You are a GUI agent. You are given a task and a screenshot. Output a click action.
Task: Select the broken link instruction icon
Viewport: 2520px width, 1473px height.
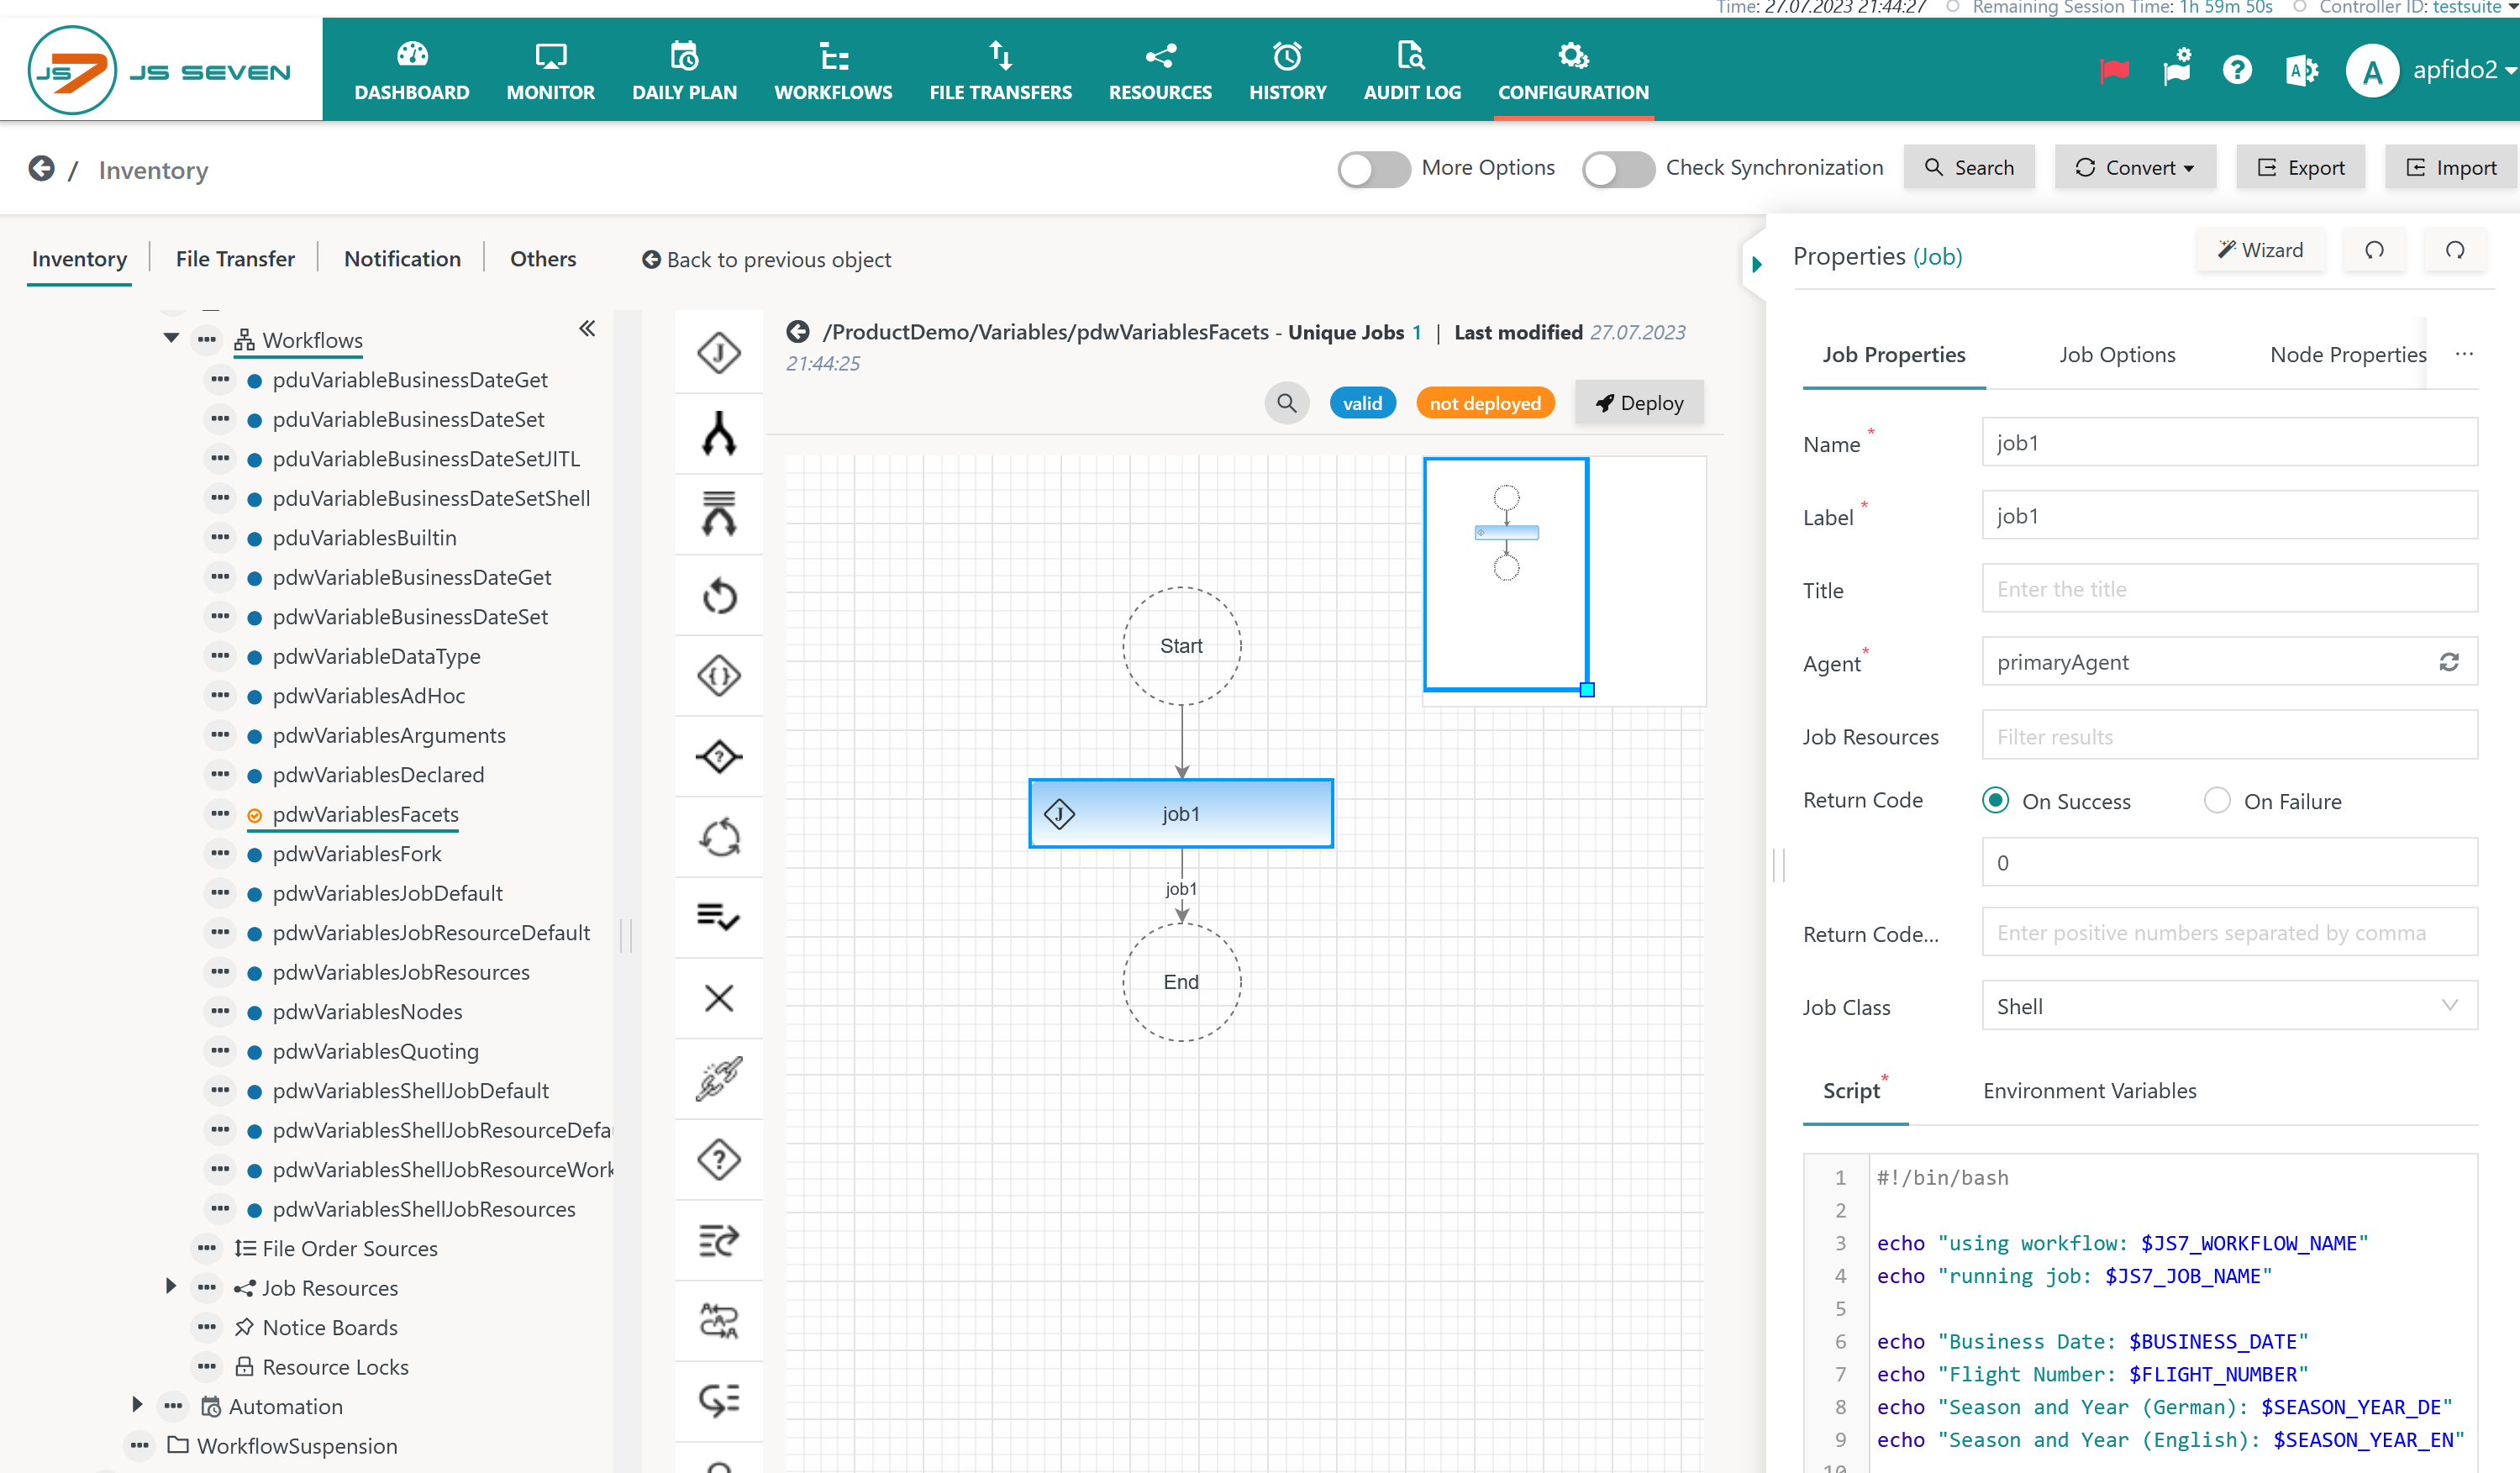pyautogui.click(x=718, y=1079)
